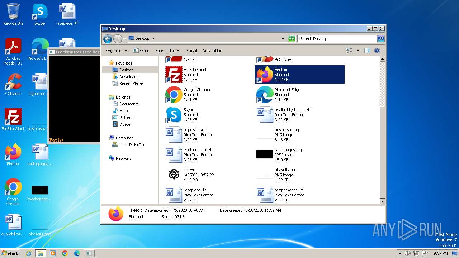Screen dimensions: 459x258
Task: Click Explorer Forward navigation button
Action: point(118,39)
